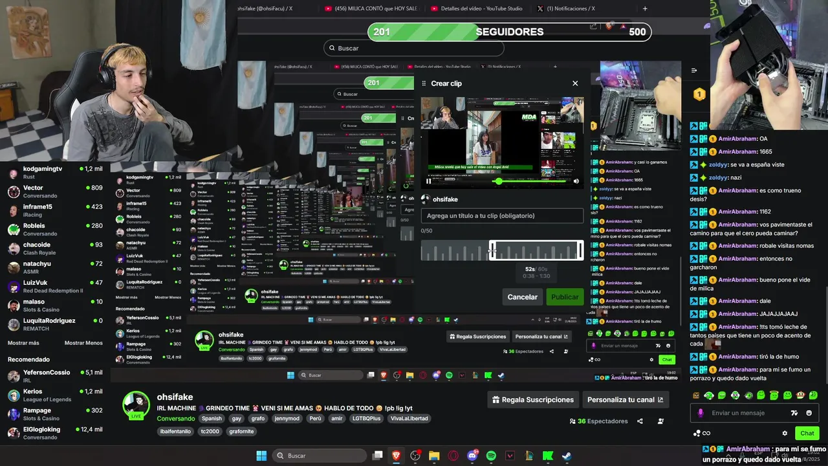Open the Robleis channel in sidebar

pos(54,229)
